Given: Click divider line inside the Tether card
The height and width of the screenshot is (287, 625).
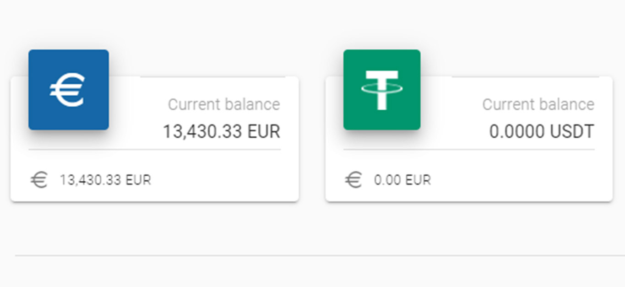Looking at the screenshot, I should tap(469, 150).
